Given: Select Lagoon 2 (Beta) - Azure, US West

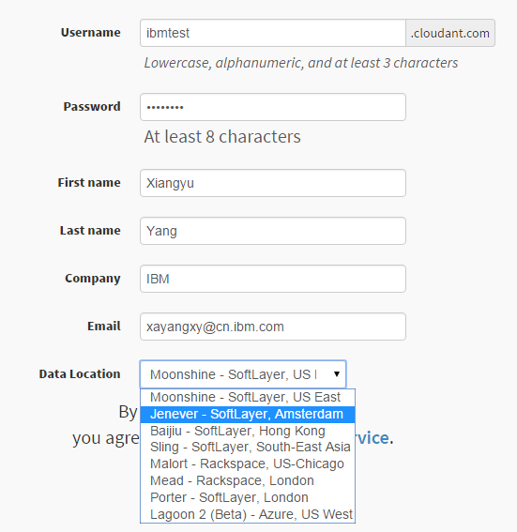Looking at the screenshot, I should coord(248,514).
